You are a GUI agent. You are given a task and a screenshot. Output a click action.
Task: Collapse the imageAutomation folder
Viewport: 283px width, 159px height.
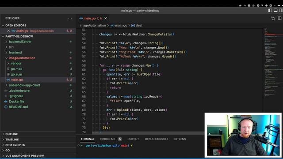pyautogui.click(x=22, y=58)
